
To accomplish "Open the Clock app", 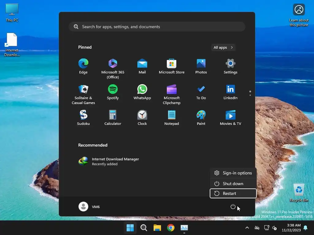I will click(x=142, y=118).
